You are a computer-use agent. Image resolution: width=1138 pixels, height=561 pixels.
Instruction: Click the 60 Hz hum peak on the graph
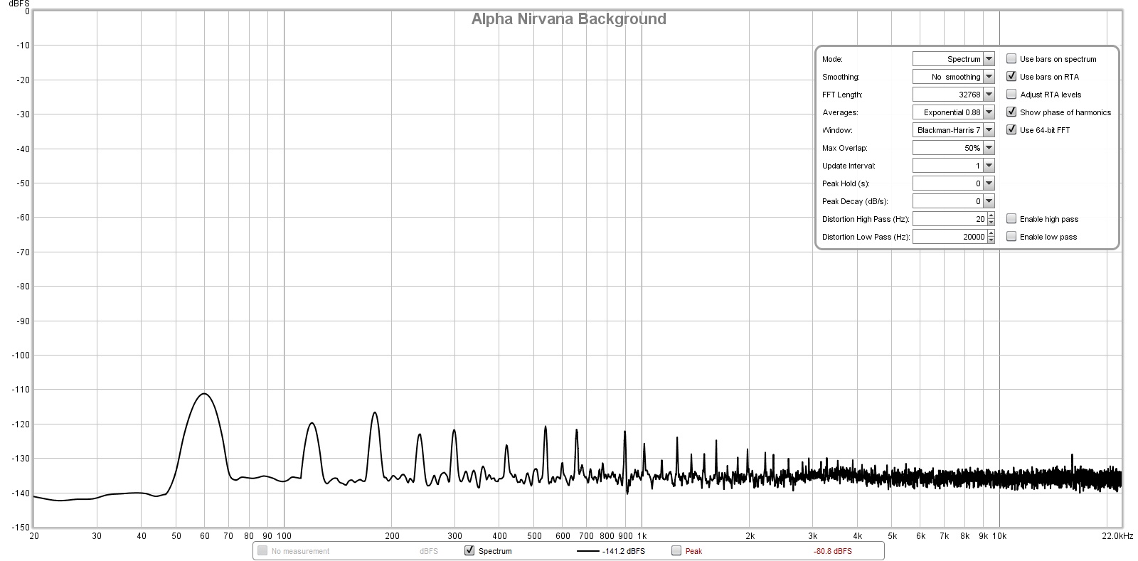click(204, 393)
